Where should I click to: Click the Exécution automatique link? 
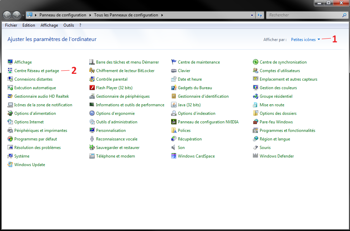[x=35, y=88]
